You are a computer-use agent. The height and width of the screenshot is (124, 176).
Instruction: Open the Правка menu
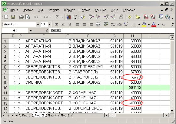pos(28,10)
